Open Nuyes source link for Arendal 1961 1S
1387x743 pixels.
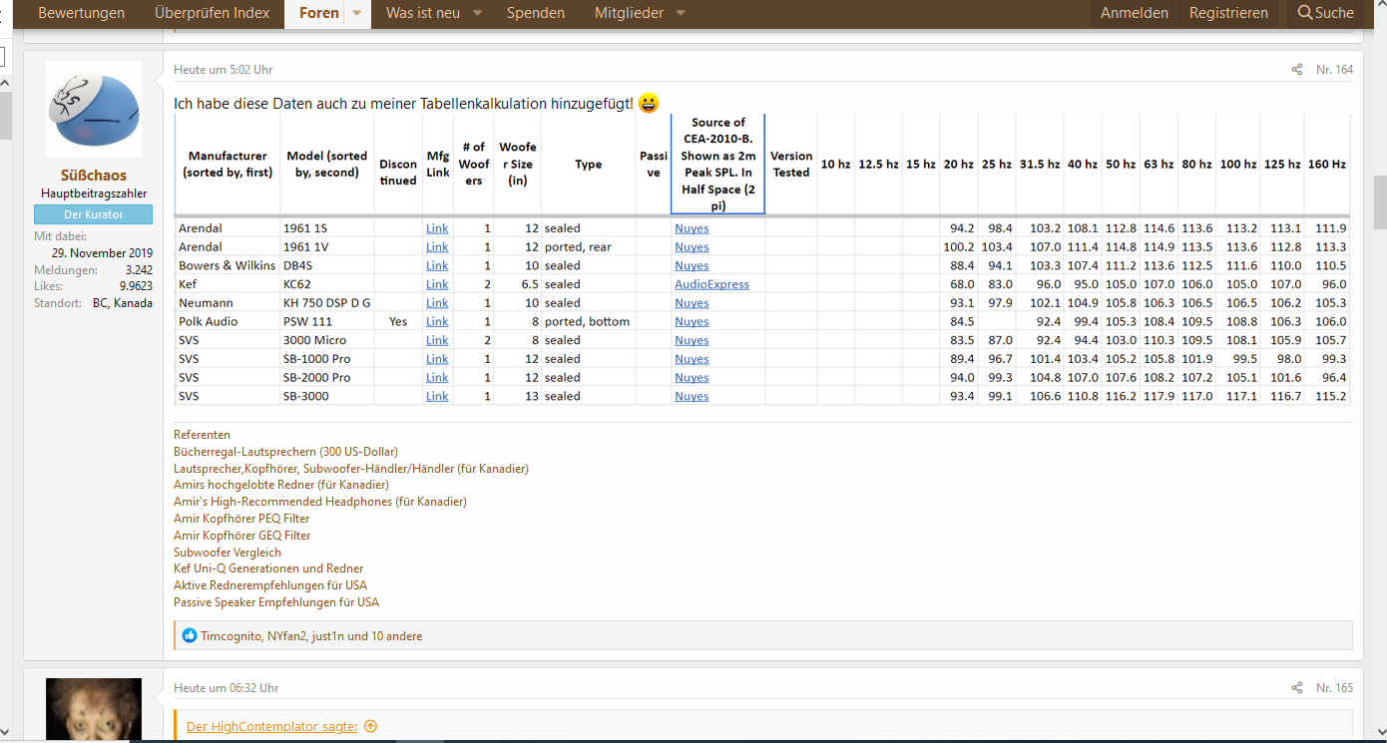click(x=692, y=228)
